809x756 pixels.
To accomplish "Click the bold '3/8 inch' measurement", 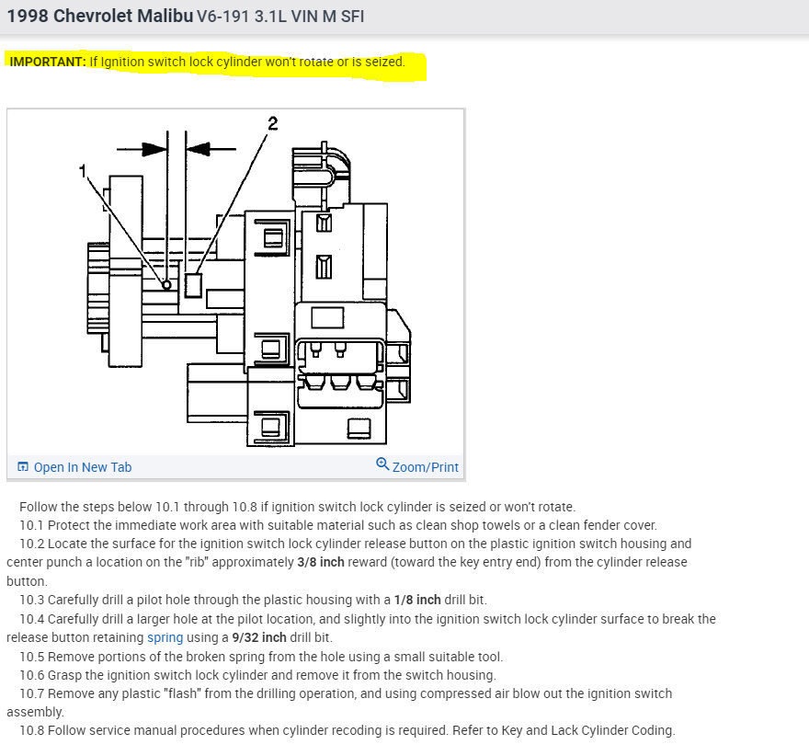I will [x=321, y=563].
